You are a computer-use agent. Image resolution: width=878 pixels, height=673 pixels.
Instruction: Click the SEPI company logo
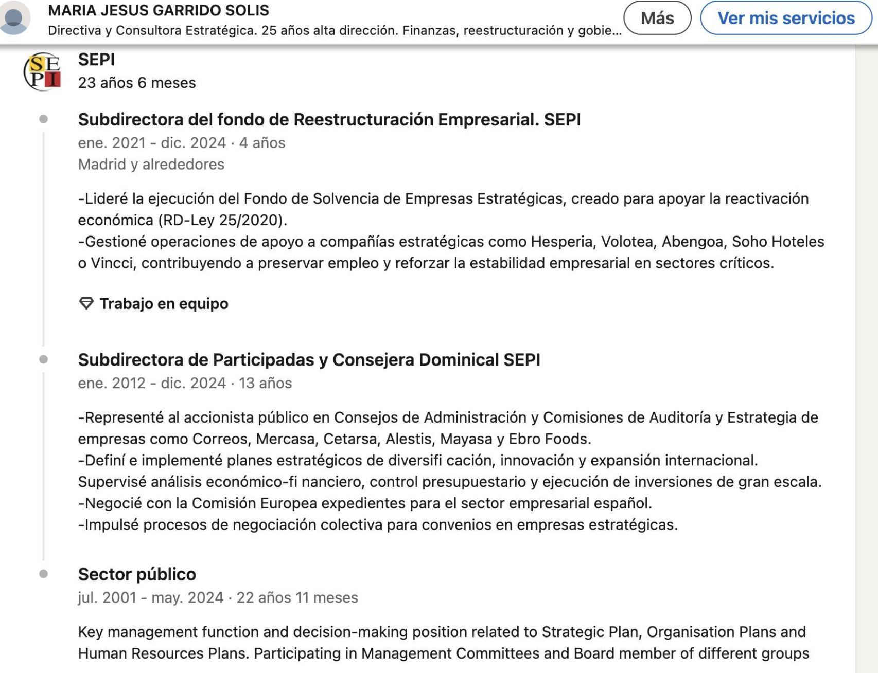43,71
